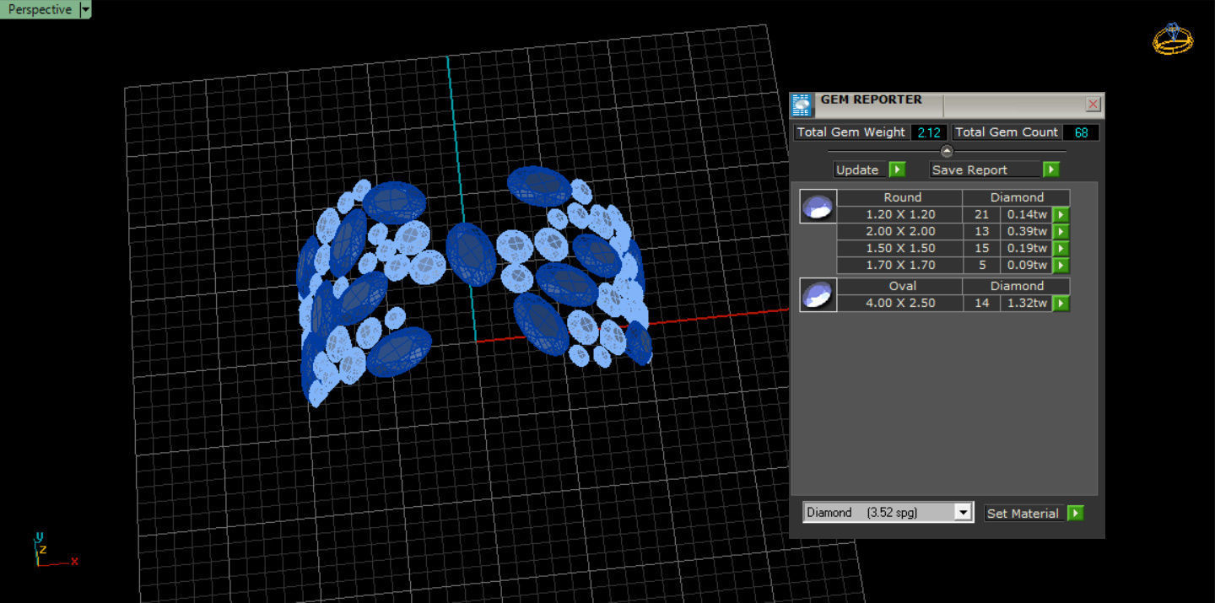Click the Diamond label in the Round row
The image size is (1215, 603).
(x=1017, y=197)
